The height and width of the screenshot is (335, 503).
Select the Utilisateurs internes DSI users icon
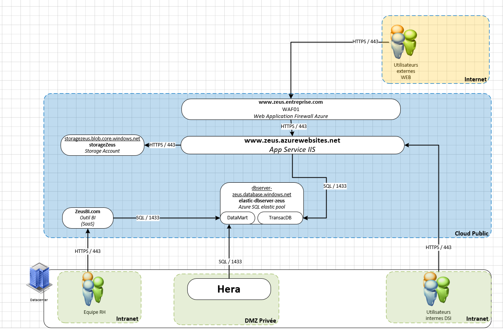pos(437,289)
